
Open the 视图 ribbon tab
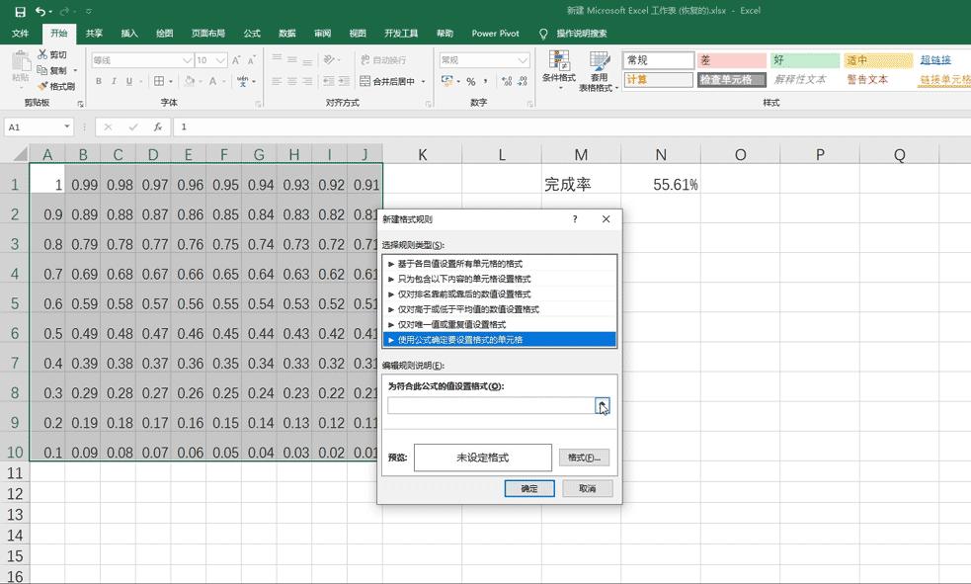[x=357, y=33]
